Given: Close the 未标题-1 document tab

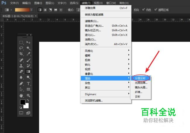Looking at the screenshot, I should [36, 16].
